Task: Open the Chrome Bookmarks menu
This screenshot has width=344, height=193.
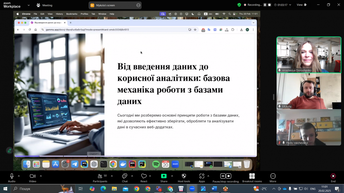Action: point(71,13)
